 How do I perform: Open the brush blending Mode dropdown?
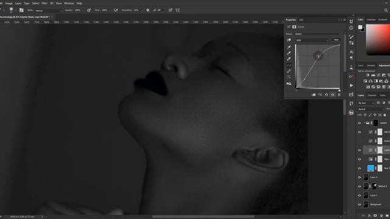(48, 10)
